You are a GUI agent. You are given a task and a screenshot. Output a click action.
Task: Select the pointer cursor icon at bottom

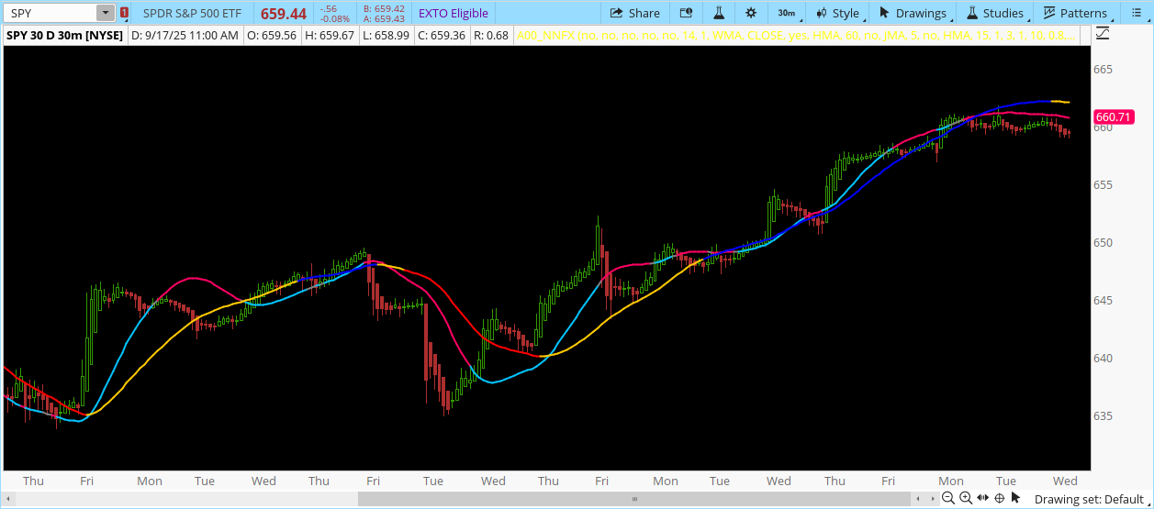point(1015,498)
